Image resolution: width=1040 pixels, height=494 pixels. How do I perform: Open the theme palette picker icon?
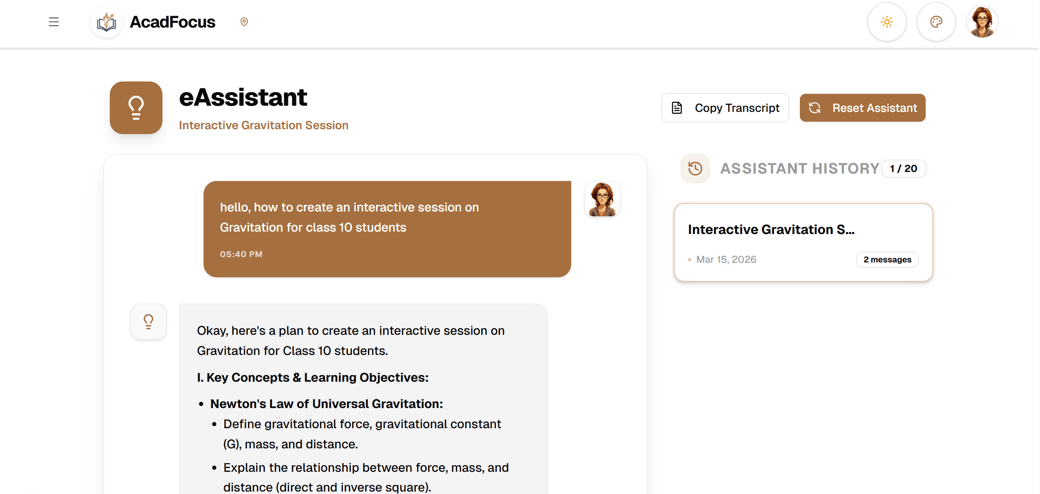(x=936, y=22)
